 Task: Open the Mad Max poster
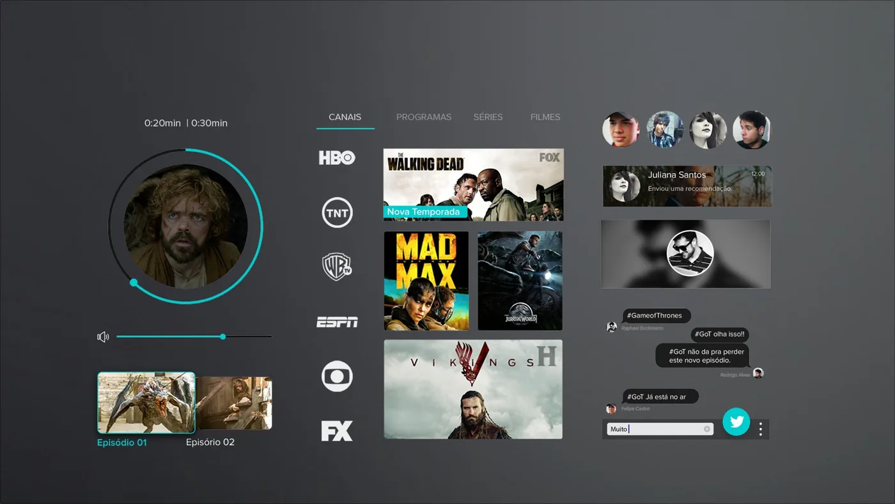tap(426, 281)
